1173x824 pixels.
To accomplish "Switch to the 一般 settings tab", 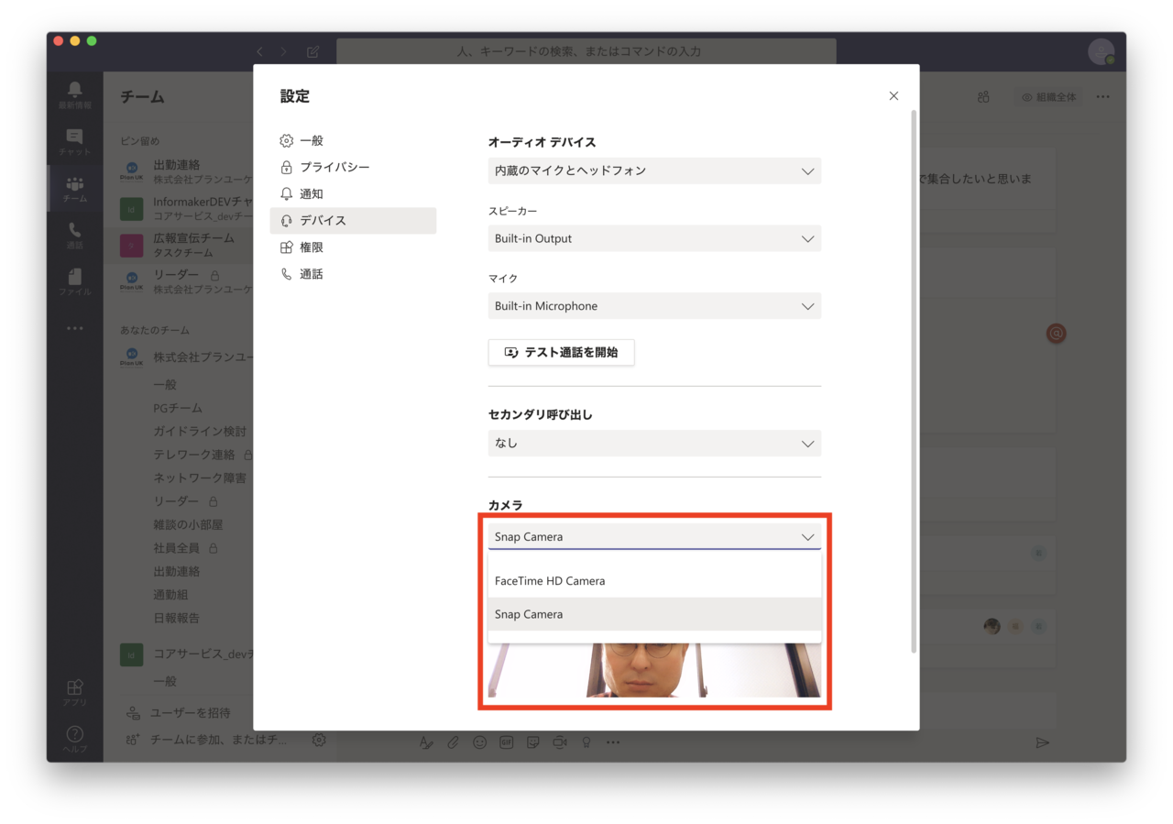I will click(312, 141).
